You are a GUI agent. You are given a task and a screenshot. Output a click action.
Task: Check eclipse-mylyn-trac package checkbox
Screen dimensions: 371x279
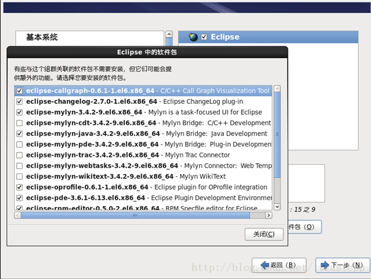point(20,155)
